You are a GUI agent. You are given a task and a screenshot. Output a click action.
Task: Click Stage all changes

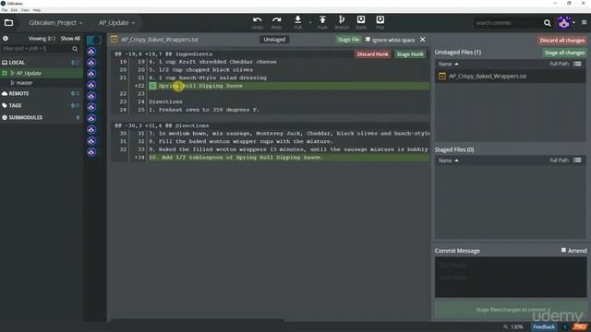(x=564, y=53)
